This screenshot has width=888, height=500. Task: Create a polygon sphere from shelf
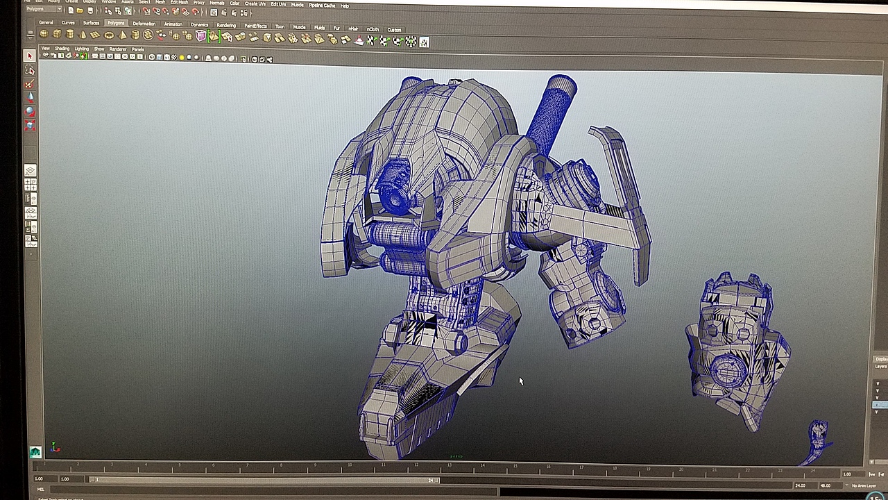44,34
